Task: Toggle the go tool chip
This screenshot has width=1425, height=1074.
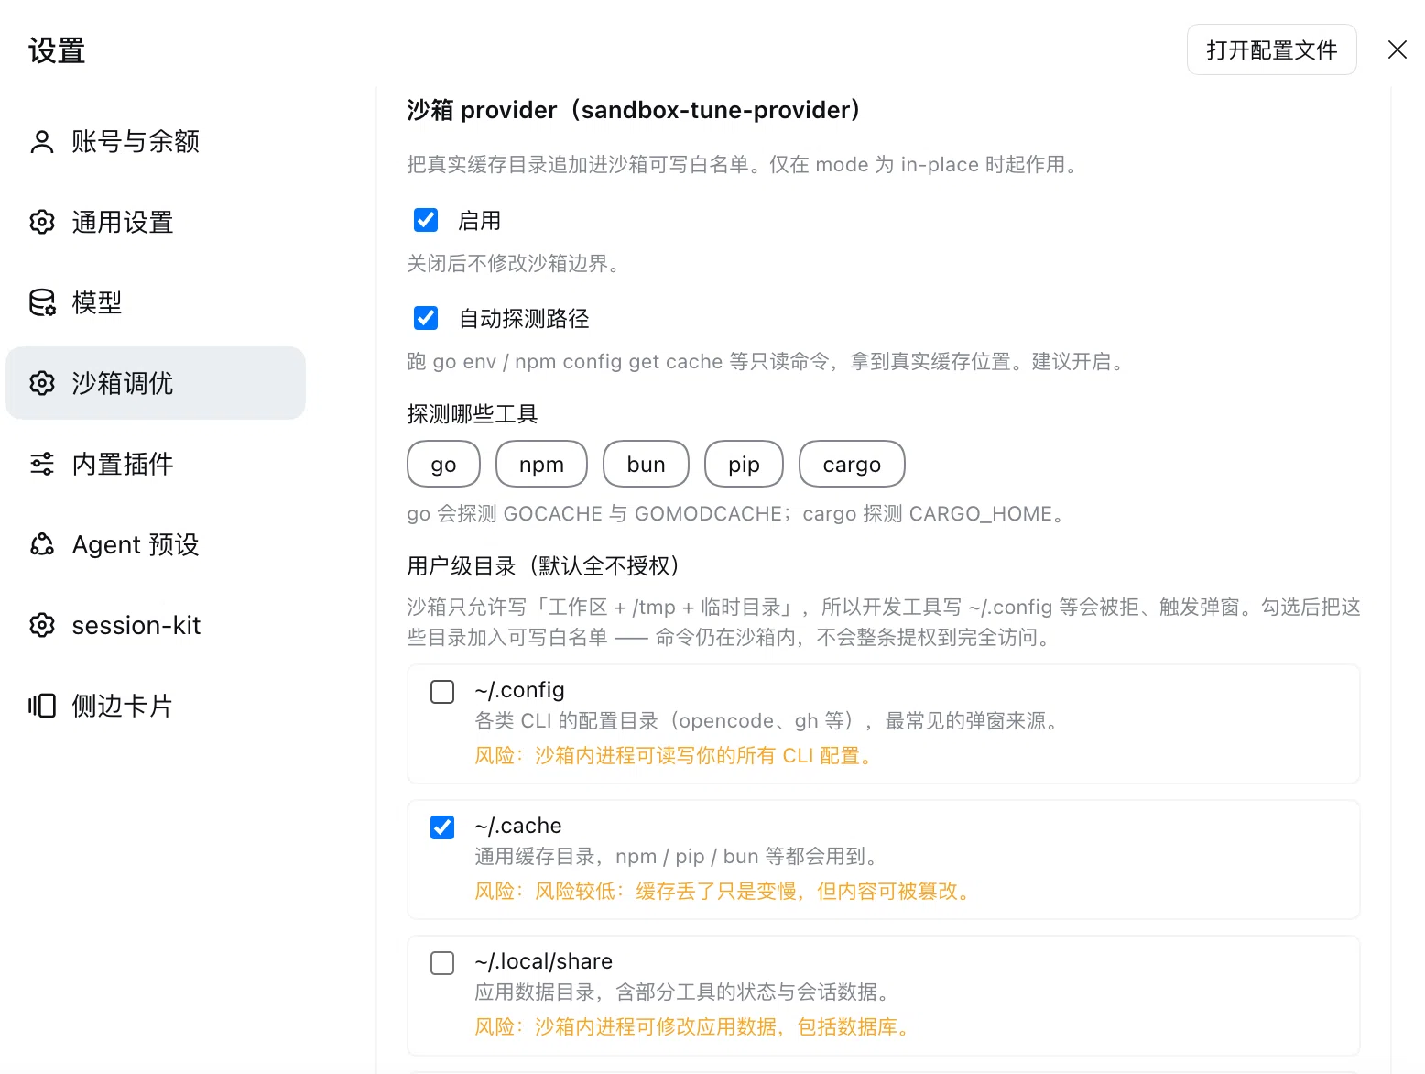Action: (443, 464)
